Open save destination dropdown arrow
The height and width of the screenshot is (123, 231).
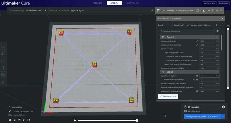(223, 116)
